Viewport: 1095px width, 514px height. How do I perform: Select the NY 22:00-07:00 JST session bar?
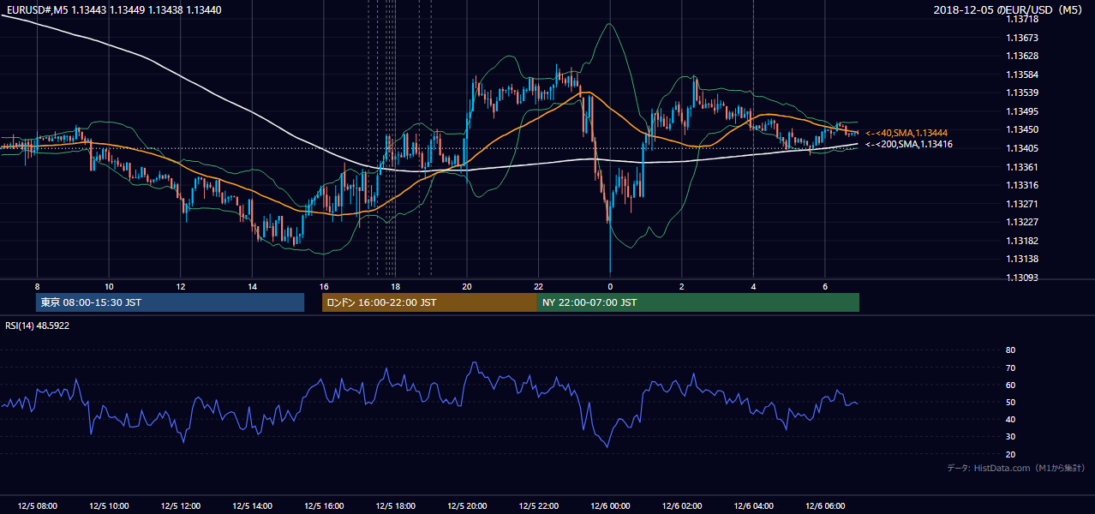click(698, 302)
